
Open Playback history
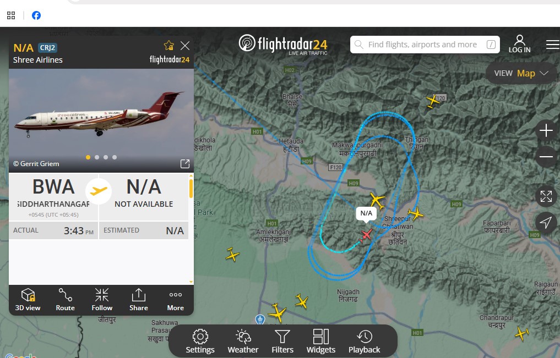click(x=365, y=342)
